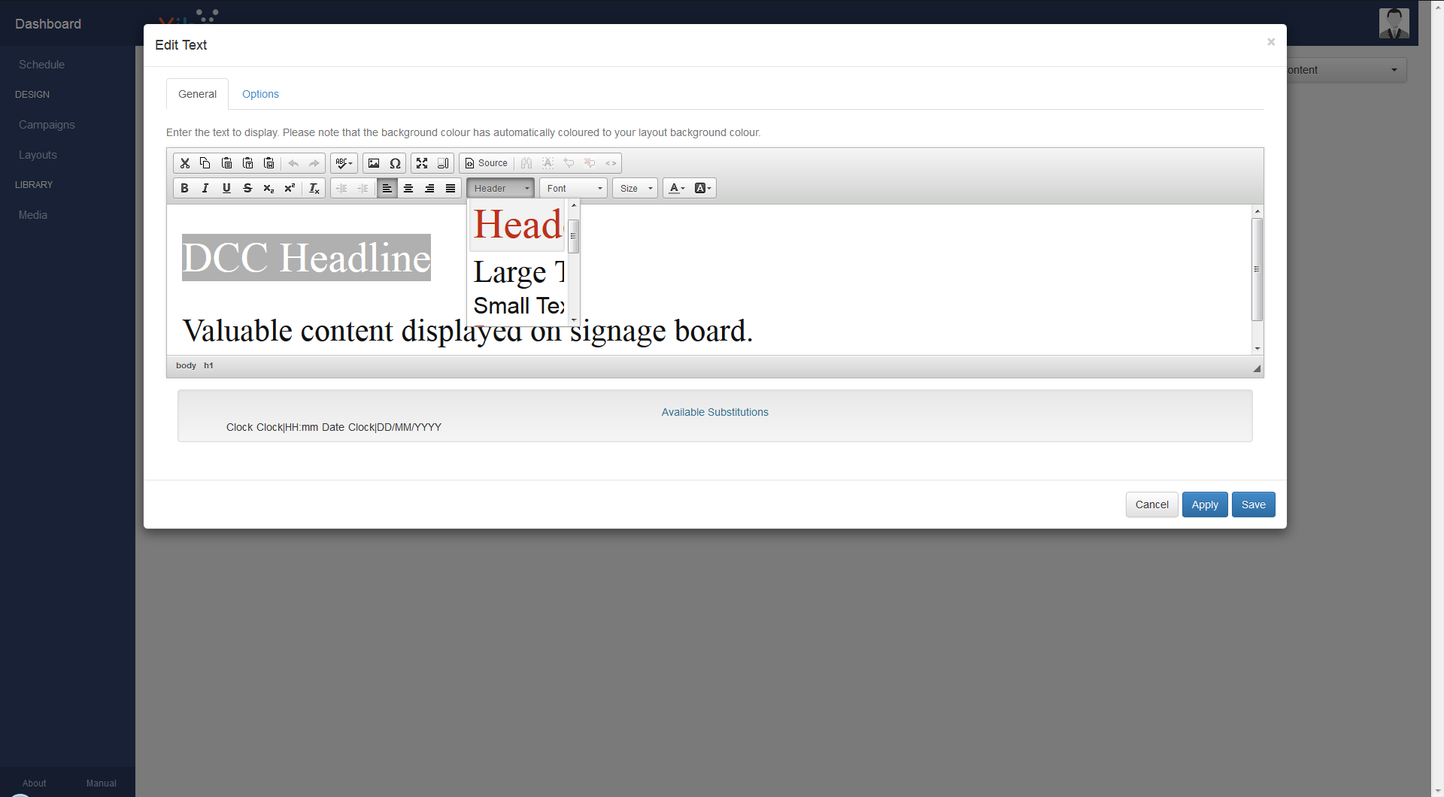1444x797 pixels.
Task: Open the Font dropdown
Action: click(x=574, y=189)
